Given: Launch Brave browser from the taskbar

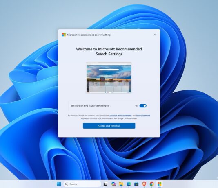Looking at the screenshot, I should [x=144, y=184].
